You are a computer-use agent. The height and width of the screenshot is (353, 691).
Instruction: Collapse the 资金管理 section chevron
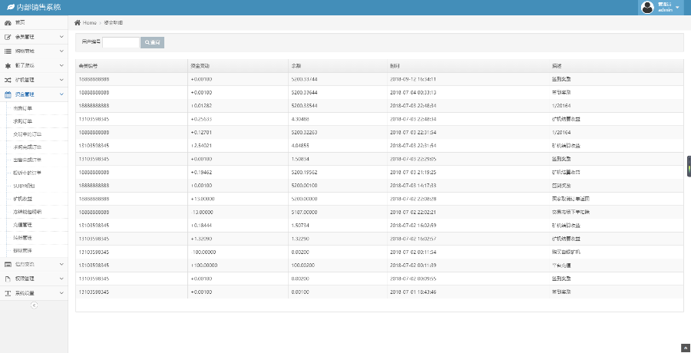coord(61,94)
